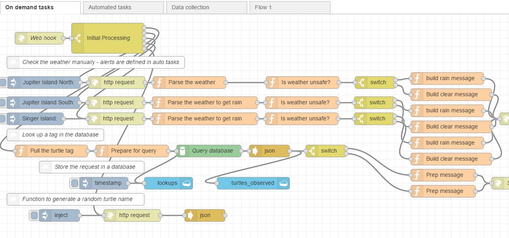The width and height of the screenshot is (509, 238).
Task: Click the cloud icon on turtles_observed node
Action: [284, 183]
